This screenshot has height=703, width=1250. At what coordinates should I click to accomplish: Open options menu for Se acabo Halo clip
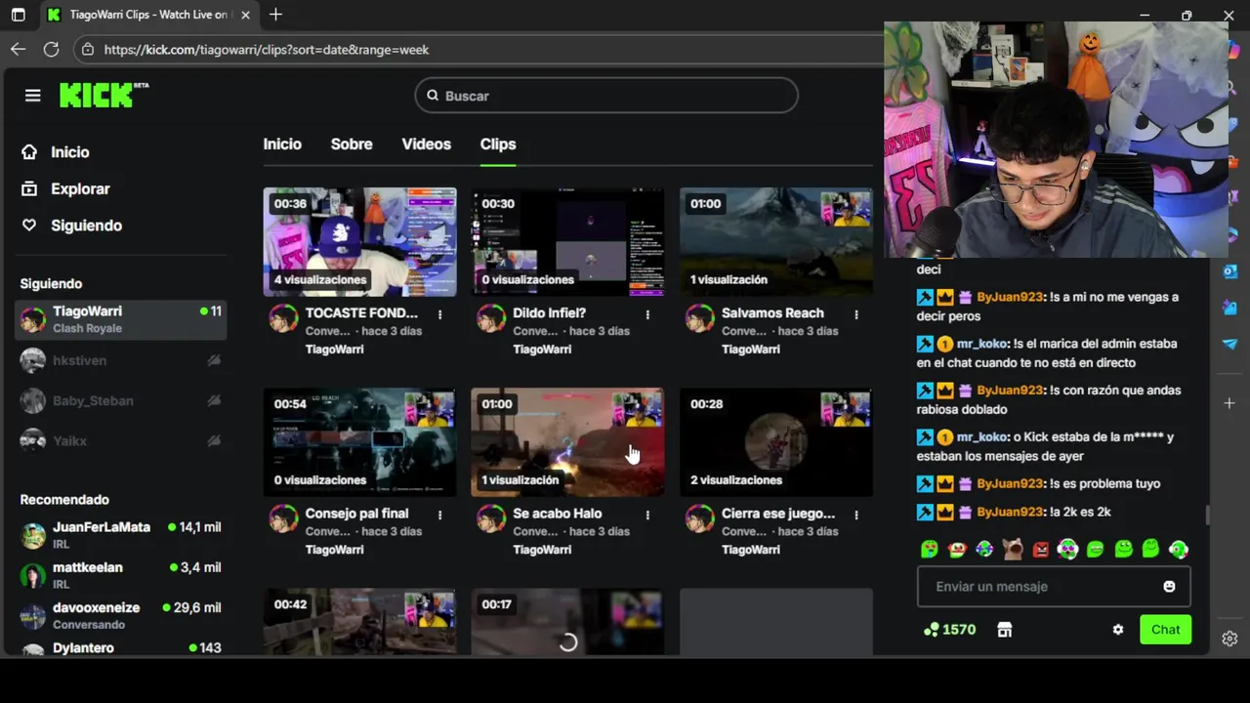pyautogui.click(x=647, y=515)
